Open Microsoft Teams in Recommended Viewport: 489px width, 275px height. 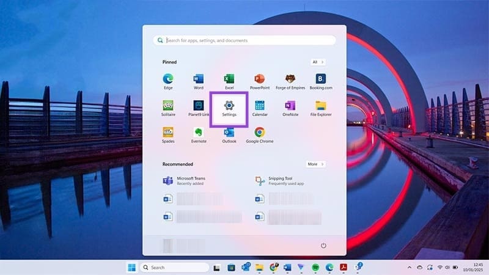click(184, 181)
